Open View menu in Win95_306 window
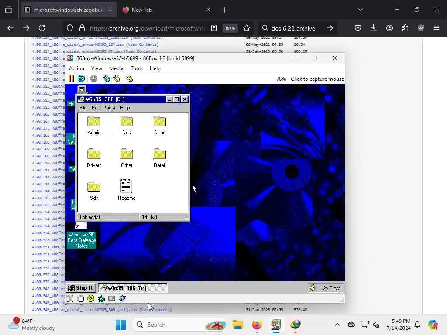This screenshot has width=447, height=335. [x=110, y=108]
